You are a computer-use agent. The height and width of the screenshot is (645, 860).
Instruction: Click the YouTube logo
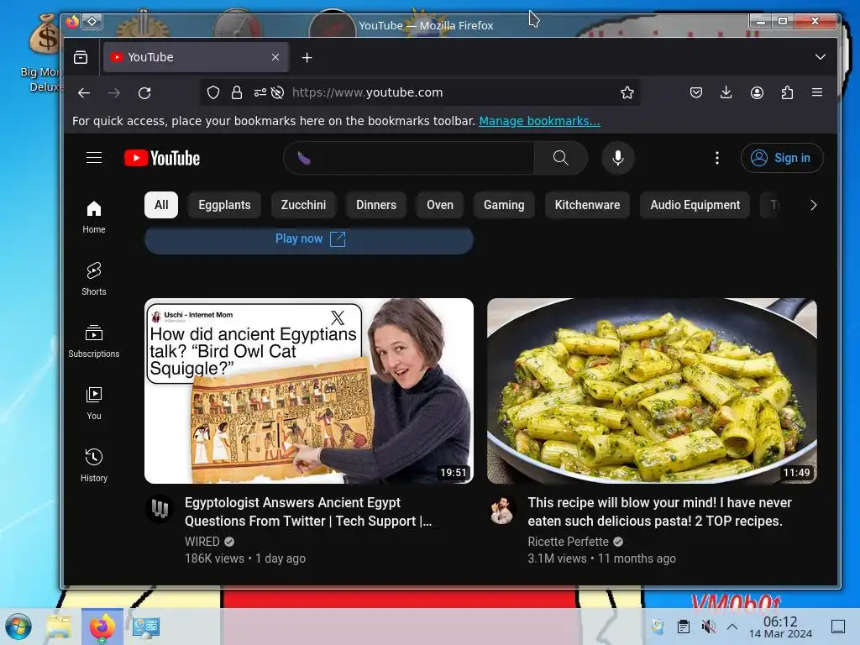point(162,158)
